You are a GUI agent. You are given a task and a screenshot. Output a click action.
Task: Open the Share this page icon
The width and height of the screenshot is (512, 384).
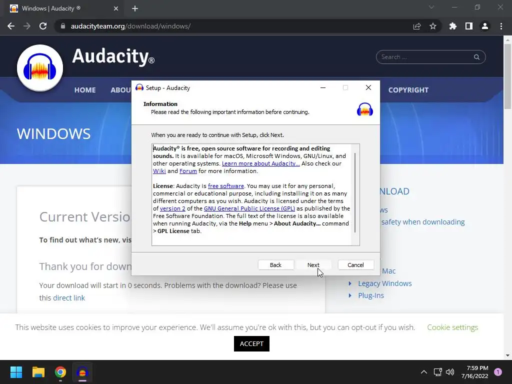point(417,26)
